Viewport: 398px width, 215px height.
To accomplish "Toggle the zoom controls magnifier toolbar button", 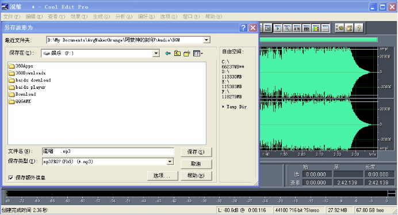I will click(x=287, y=28).
